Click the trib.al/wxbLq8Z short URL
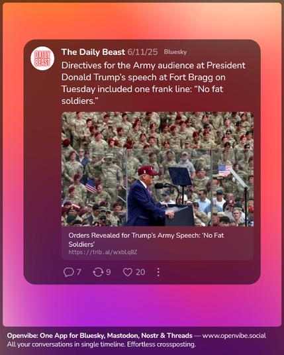This screenshot has width=284, height=355. (x=103, y=252)
